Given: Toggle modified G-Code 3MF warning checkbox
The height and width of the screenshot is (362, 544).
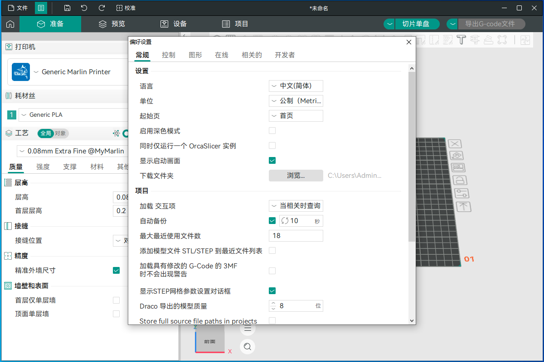Looking at the screenshot, I should click(272, 271).
